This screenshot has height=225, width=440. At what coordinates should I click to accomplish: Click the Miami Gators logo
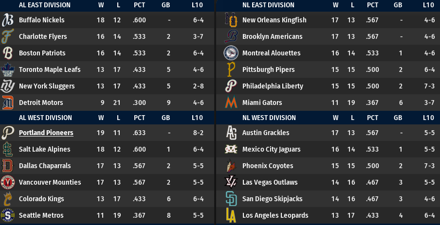point(231,103)
